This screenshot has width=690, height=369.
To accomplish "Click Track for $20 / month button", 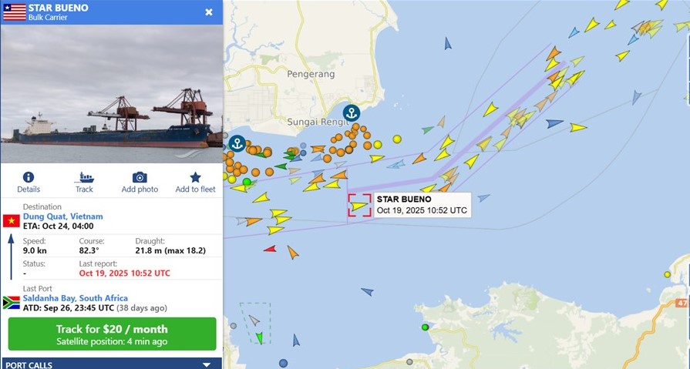I will click(x=113, y=334).
